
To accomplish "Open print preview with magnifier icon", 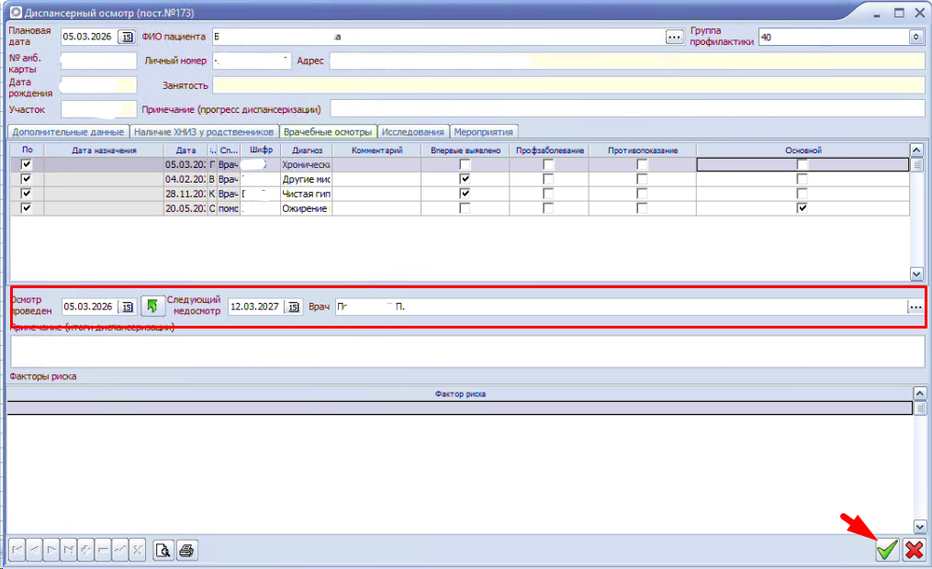I will click(x=163, y=551).
